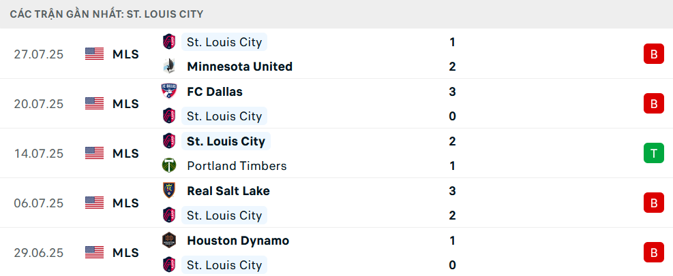Click St. Louis City logo in 27.07.25 match
Image resolution: width=673 pixels, height=276 pixels.
(168, 41)
